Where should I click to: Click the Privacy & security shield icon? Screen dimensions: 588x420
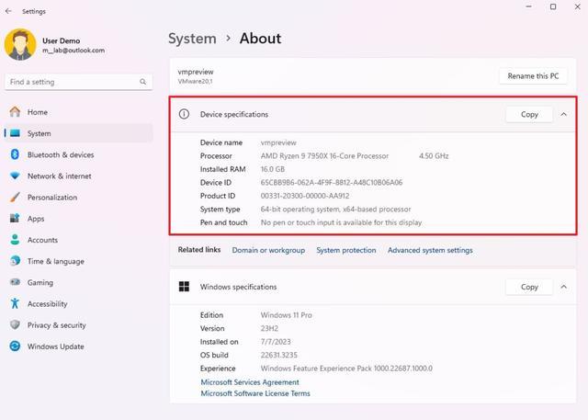[15, 324]
